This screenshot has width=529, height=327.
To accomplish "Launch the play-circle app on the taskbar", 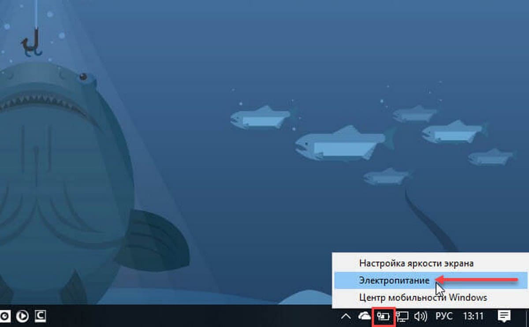I will tap(22, 316).
